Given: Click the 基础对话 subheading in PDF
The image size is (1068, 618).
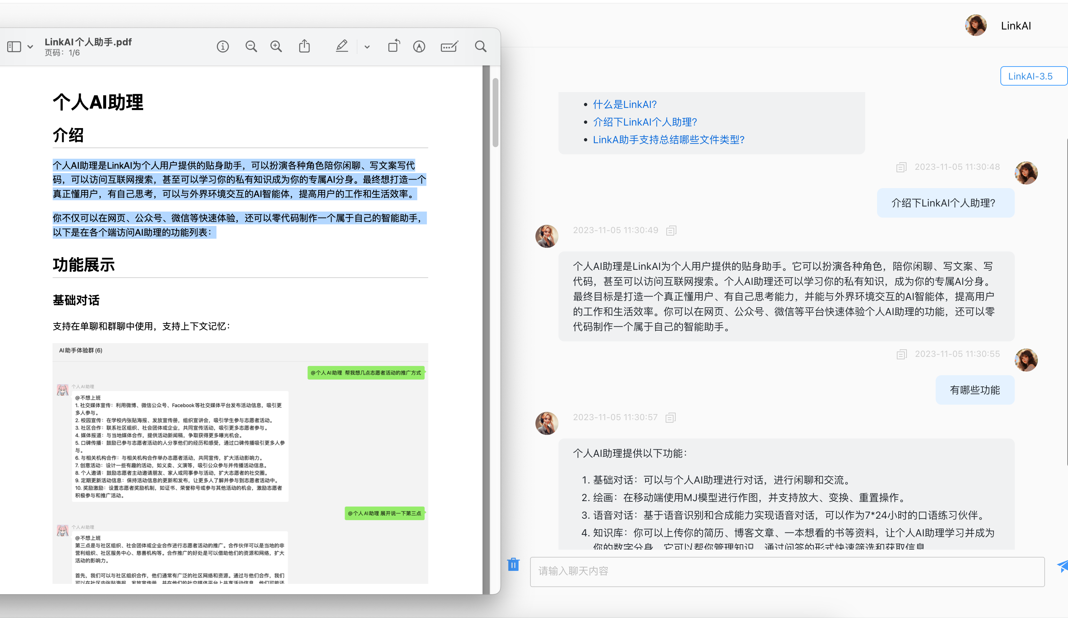Looking at the screenshot, I should [x=76, y=300].
